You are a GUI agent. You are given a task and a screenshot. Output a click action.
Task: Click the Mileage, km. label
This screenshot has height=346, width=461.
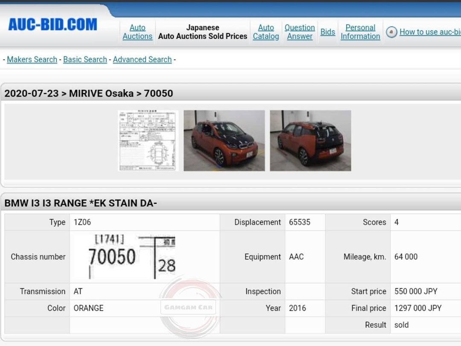click(x=365, y=257)
